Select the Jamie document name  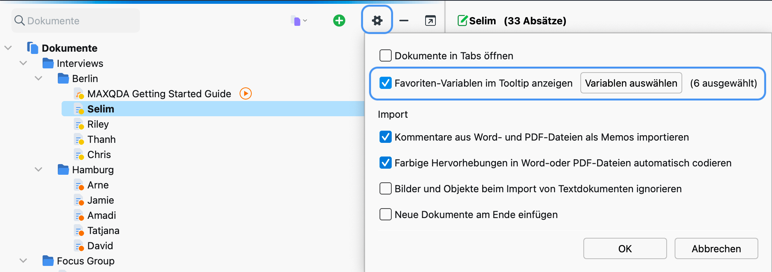(101, 200)
